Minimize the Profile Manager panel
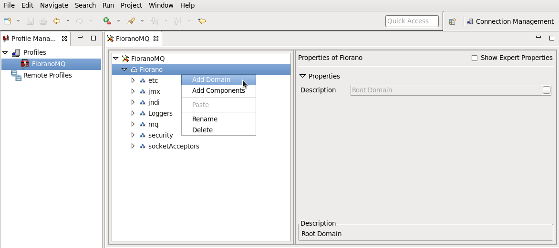This screenshot has height=248, width=559. 80,37
